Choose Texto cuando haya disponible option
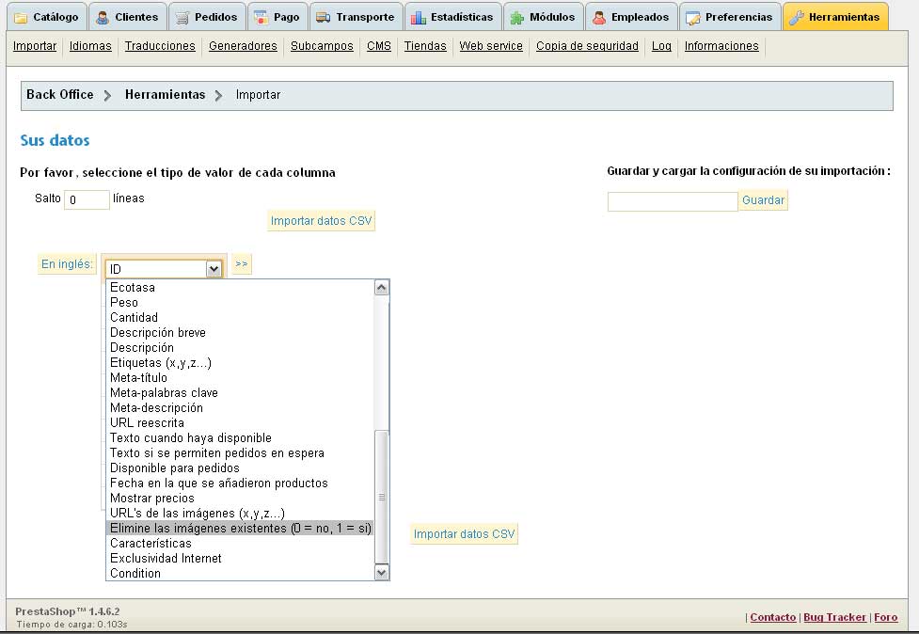 pyautogui.click(x=240, y=437)
